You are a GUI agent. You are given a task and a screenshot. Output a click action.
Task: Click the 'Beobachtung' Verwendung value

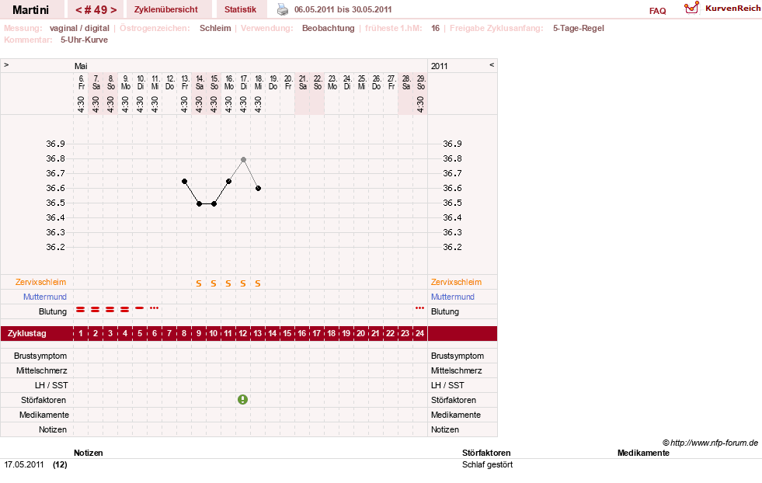click(x=328, y=28)
